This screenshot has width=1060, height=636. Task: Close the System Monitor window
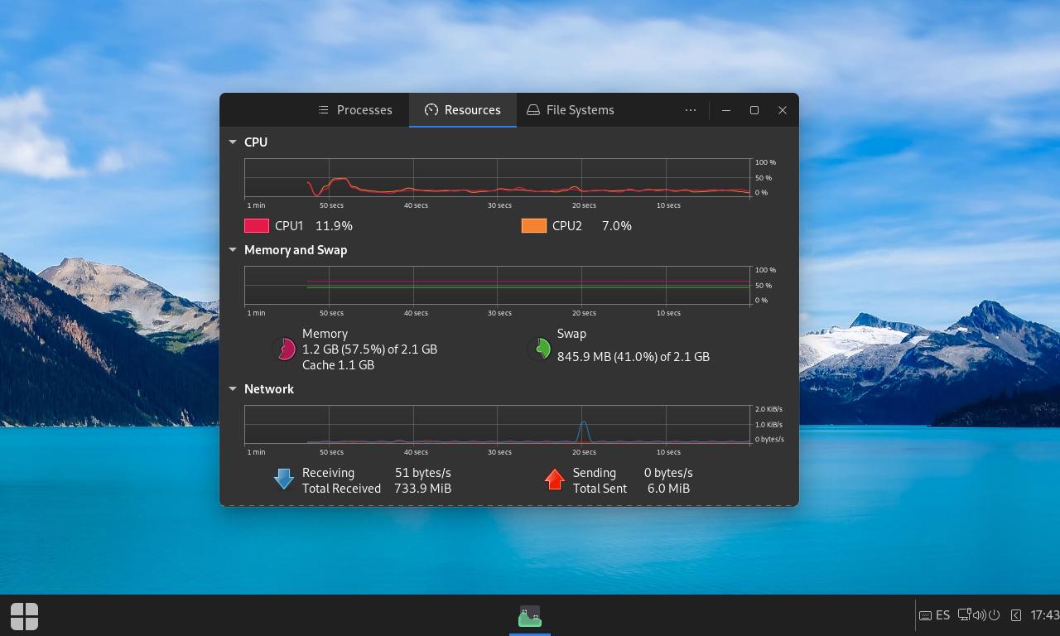pos(783,110)
